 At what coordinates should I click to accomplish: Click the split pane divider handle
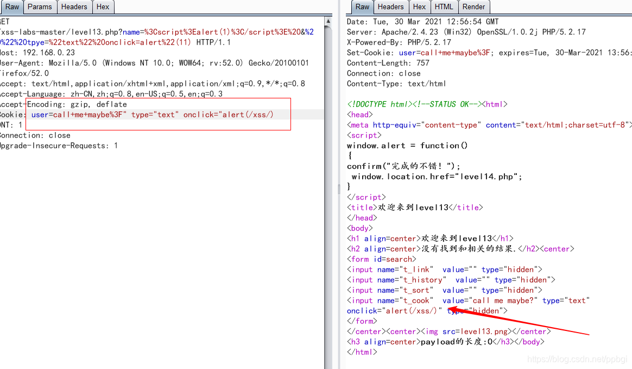click(339, 189)
